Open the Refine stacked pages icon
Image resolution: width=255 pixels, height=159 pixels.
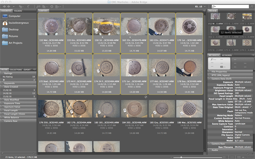point(45,6)
